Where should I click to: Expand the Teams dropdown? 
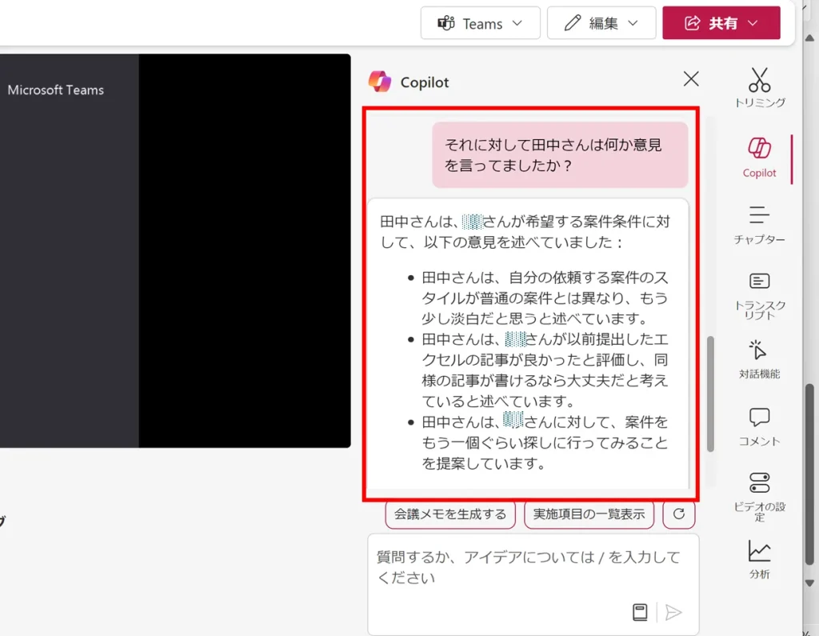(480, 23)
